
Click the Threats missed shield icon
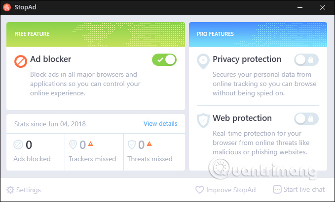pyautogui.click(x=132, y=144)
